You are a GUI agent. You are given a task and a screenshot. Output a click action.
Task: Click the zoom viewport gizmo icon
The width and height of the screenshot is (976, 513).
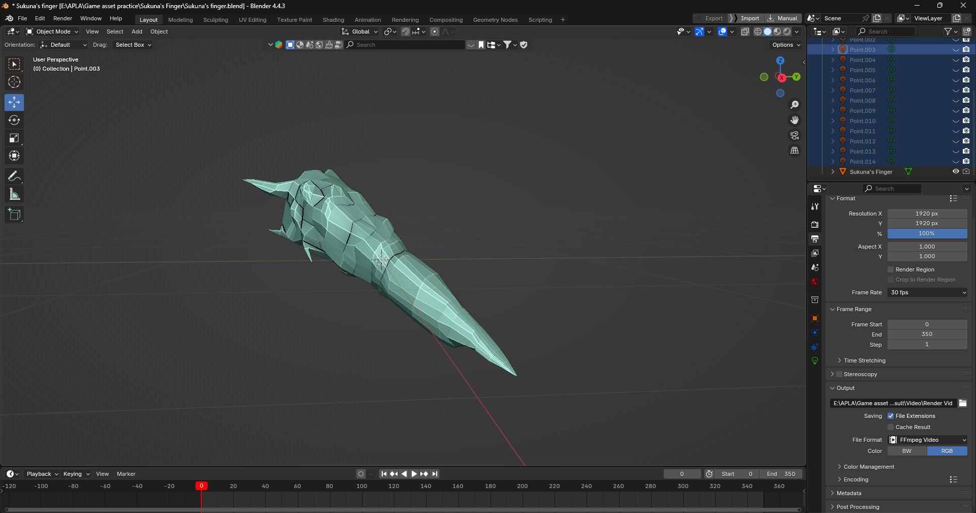(795, 105)
